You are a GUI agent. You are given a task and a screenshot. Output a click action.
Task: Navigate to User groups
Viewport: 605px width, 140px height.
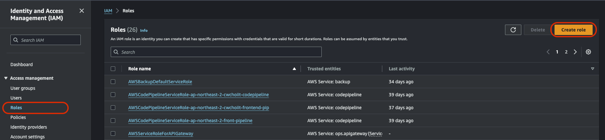coord(23,88)
